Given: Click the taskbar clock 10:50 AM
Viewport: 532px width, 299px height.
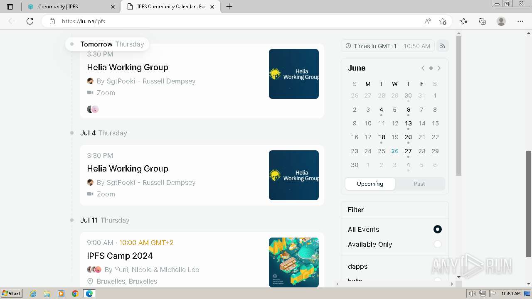Looking at the screenshot, I should coord(511,294).
